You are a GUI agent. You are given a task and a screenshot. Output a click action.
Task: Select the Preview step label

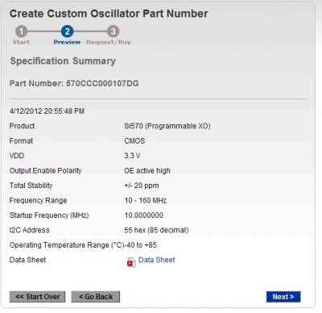[67, 42]
